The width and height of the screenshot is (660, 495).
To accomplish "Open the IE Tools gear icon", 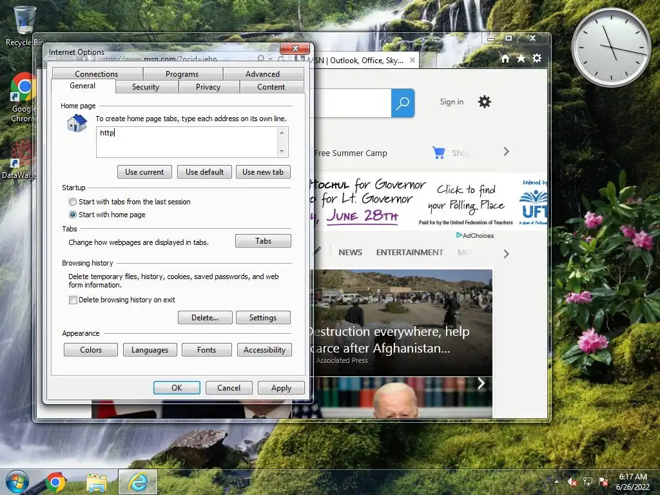I will point(537,58).
